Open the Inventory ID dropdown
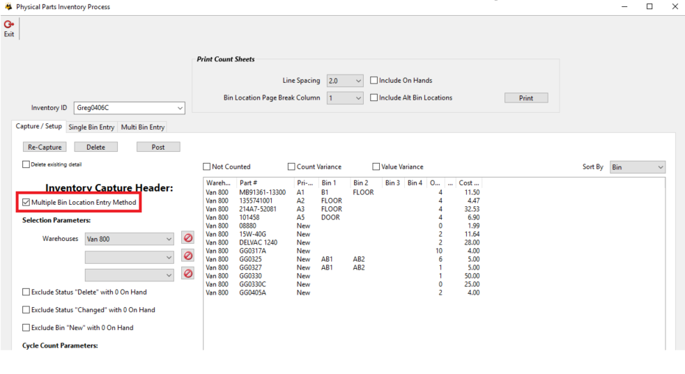The width and height of the screenshot is (685, 374). 130,108
